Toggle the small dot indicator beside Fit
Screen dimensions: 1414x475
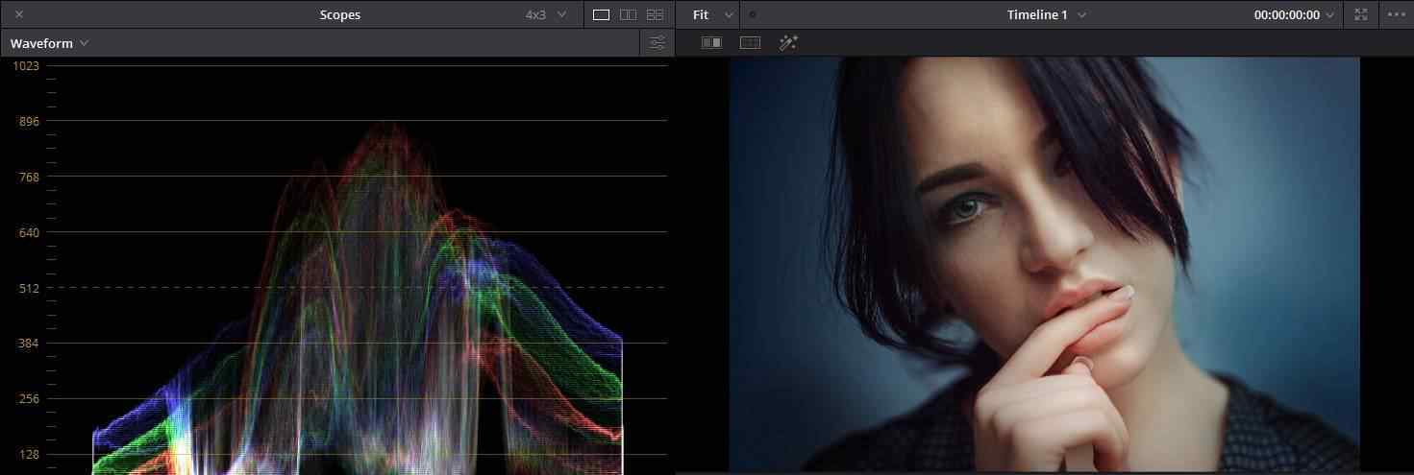[x=752, y=14]
